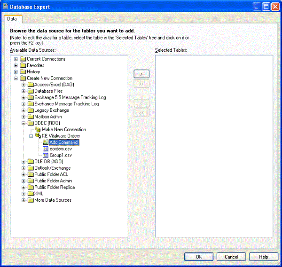Select the Make New Connection entry
Screen dimensions: 282x267
pos(64,129)
